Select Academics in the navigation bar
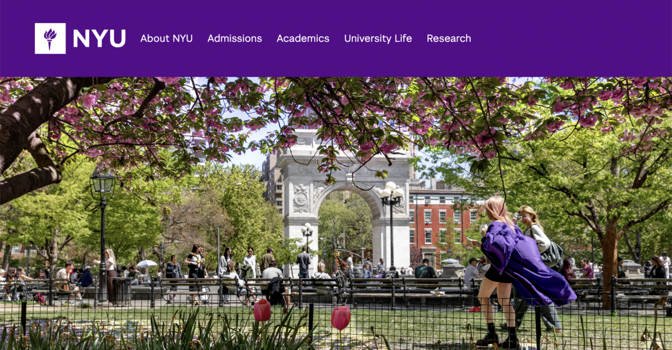The height and width of the screenshot is (350, 672). click(303, 39)
